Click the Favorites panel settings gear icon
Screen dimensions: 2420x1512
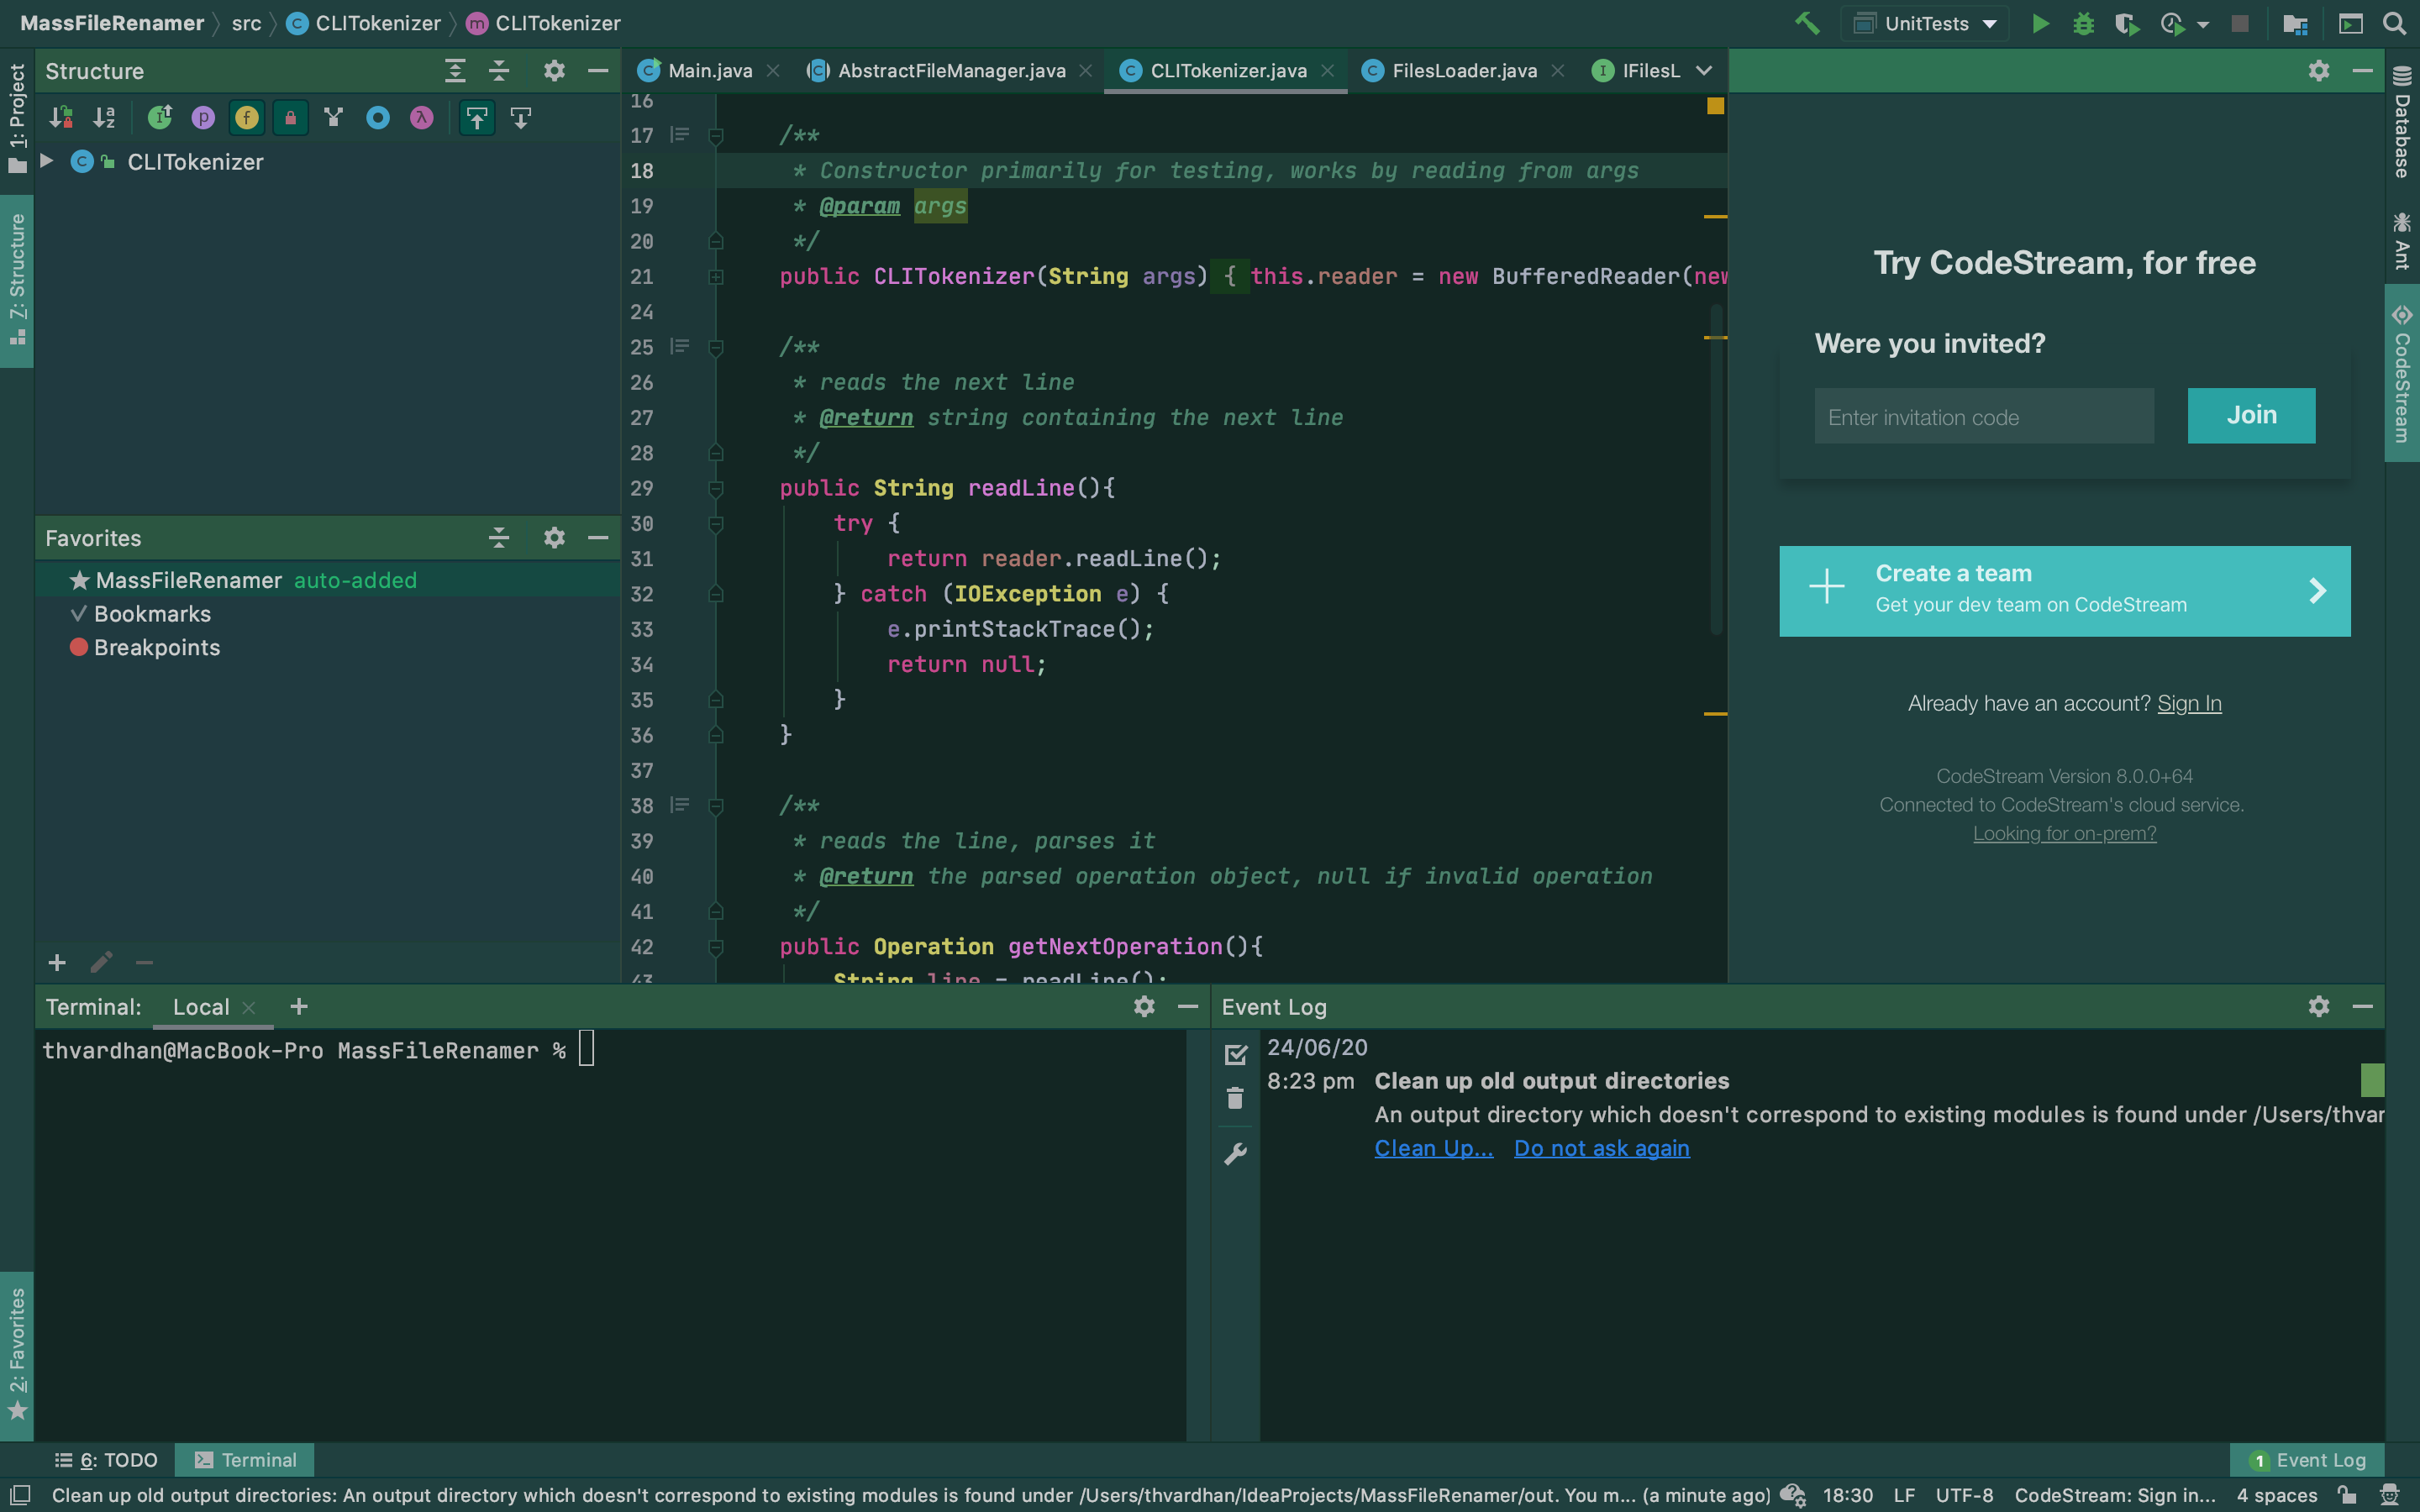[x=554, y=537]
